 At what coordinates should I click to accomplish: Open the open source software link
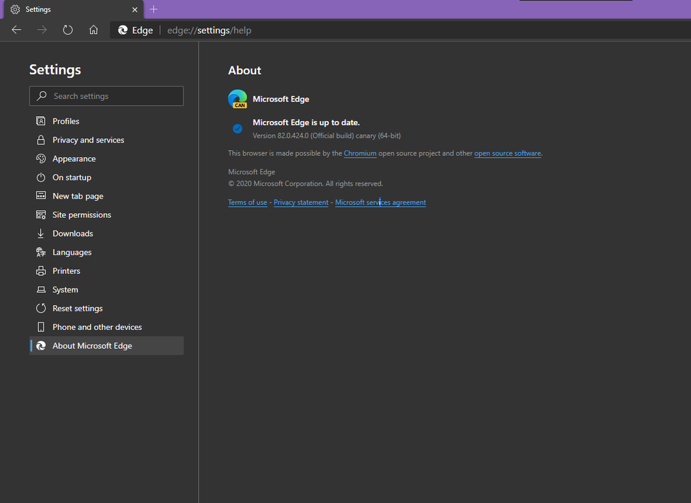point(508,154)
